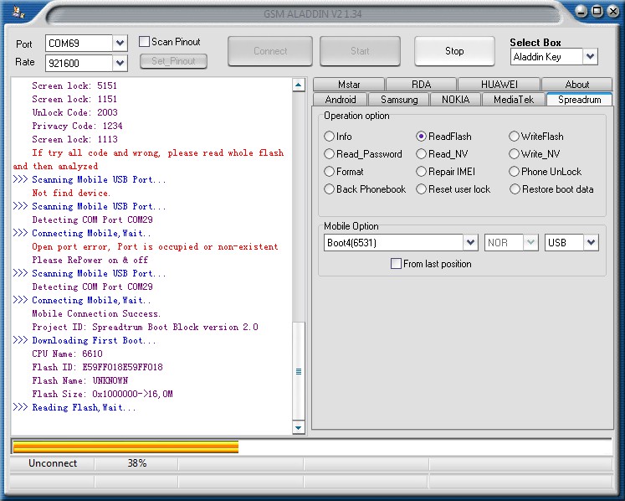The height and width of the screenshot is (501, 625).
Task: Switch to the Samsung tab
Action: 399,100
